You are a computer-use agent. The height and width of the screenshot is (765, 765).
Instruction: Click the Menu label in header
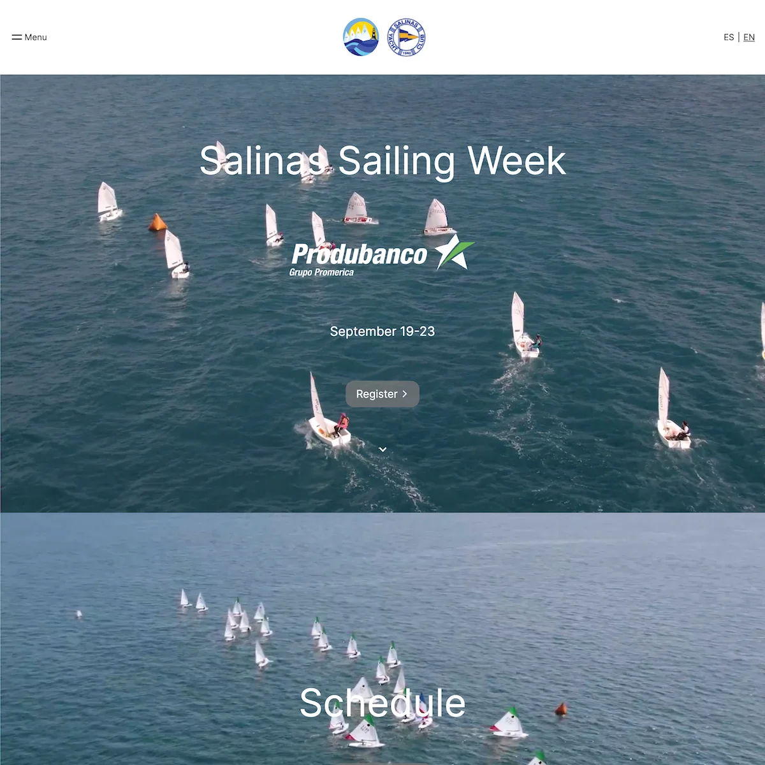click(x=36, y=38)
